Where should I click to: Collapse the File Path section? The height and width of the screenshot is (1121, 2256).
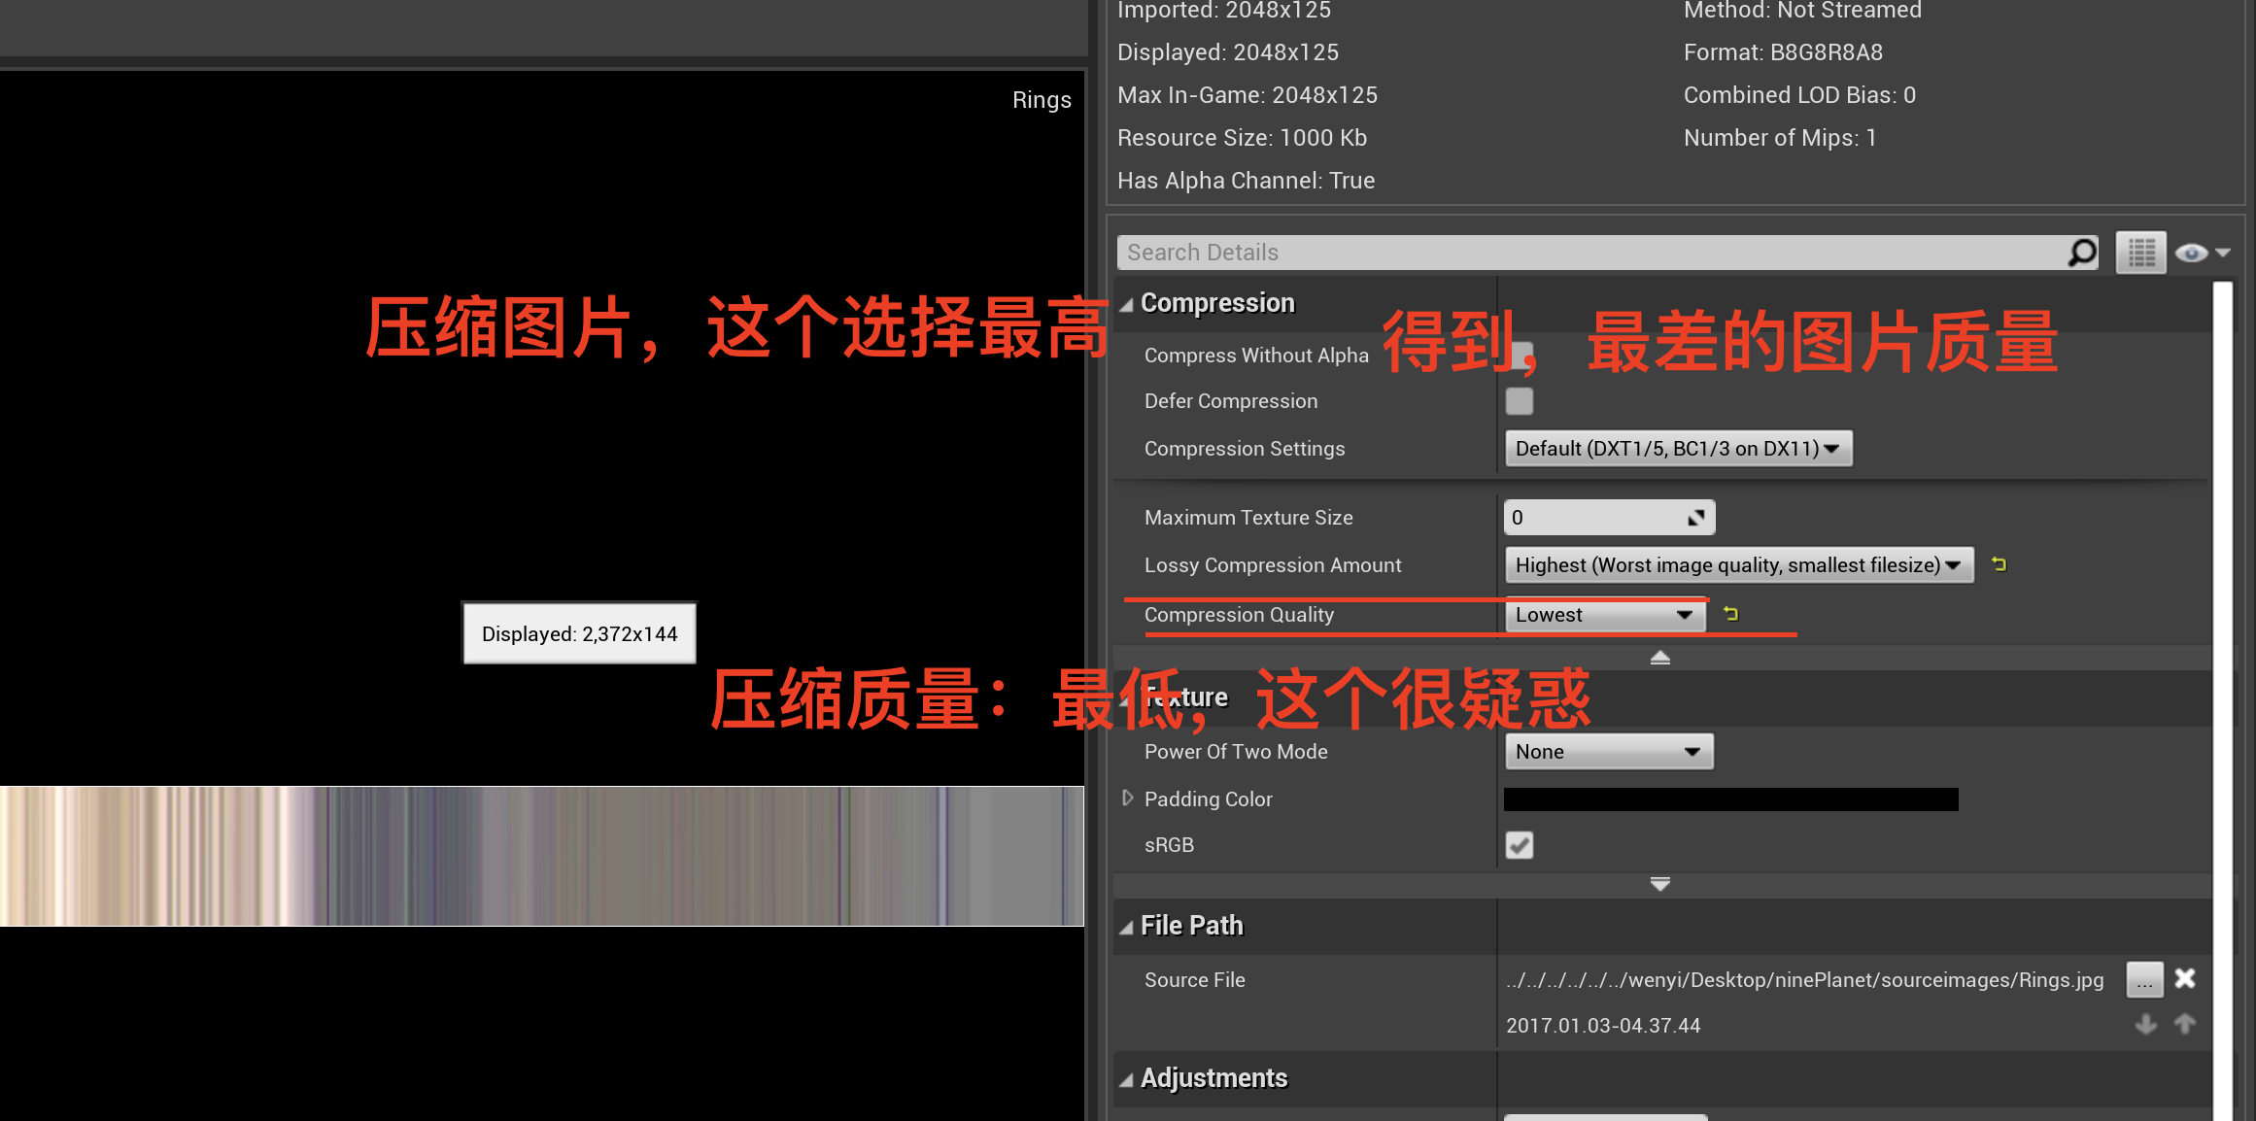click(1127, 927)
